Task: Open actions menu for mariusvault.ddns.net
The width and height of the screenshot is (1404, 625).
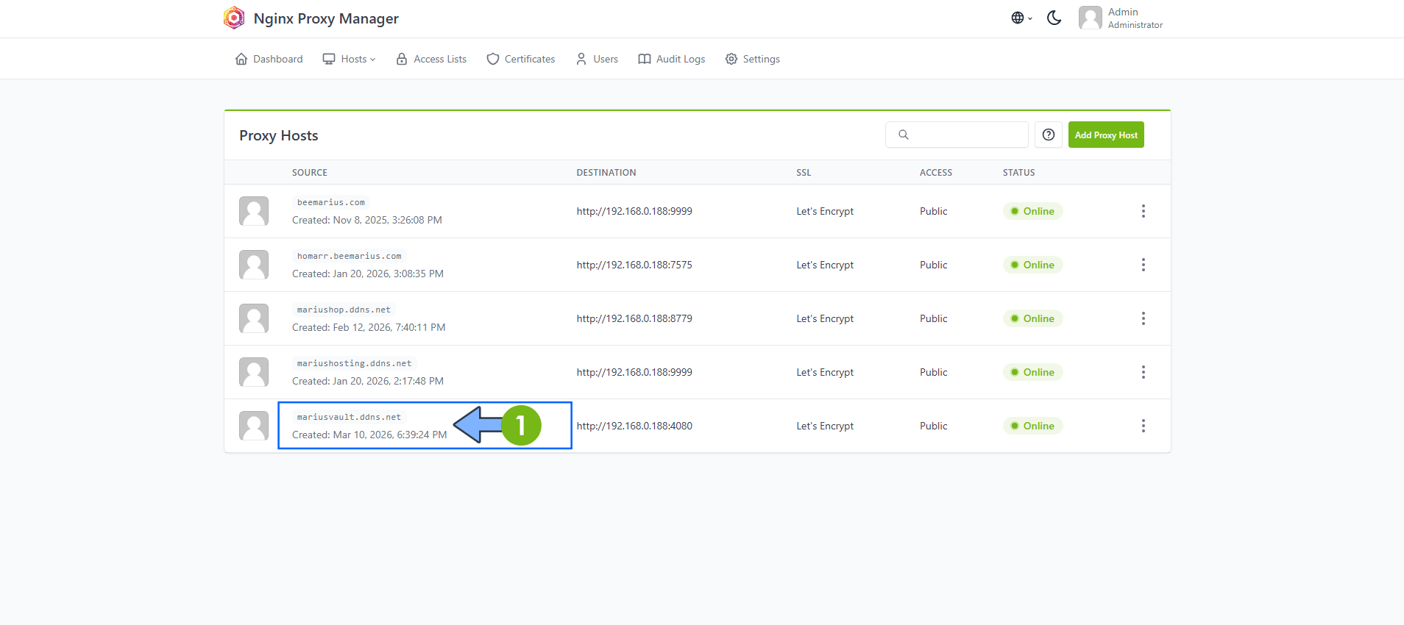Action: coord(1143,426)
